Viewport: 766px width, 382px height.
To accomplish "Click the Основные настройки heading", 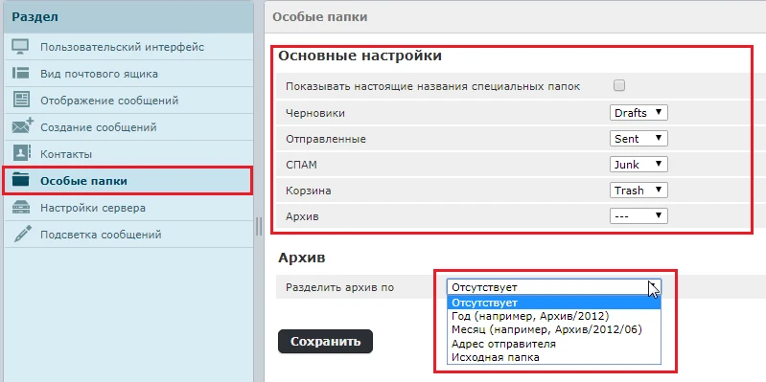I will pos(360,56).
